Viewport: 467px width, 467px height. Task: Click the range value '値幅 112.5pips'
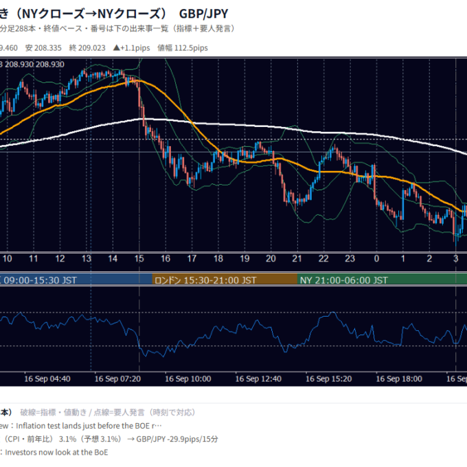183,48
